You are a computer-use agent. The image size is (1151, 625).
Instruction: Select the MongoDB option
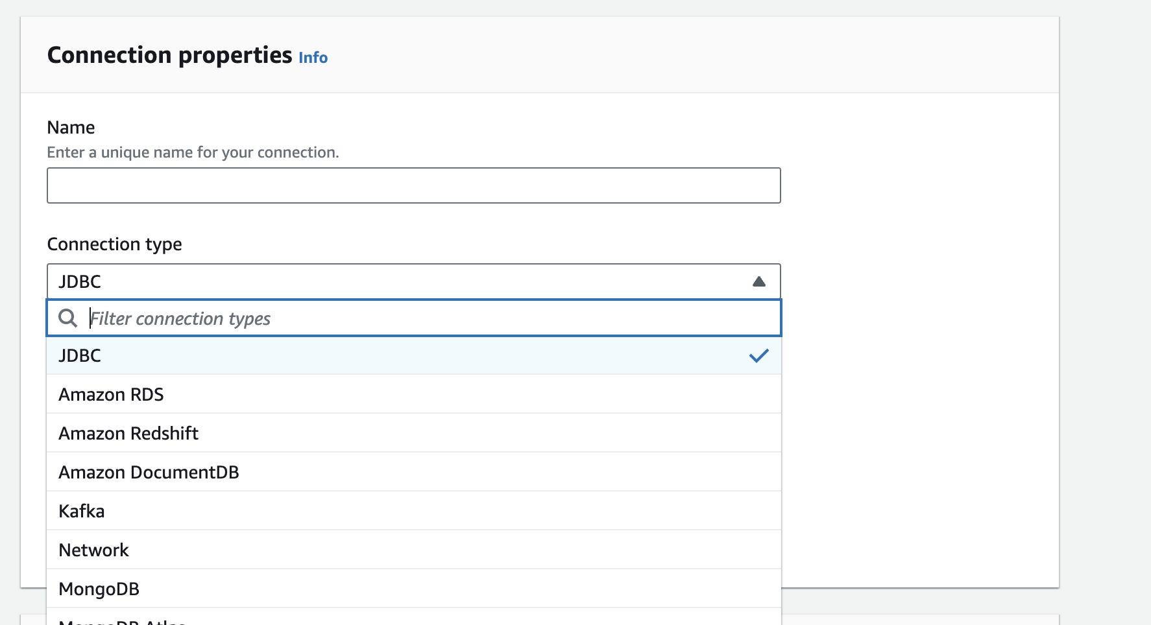(x=99, y=589)
